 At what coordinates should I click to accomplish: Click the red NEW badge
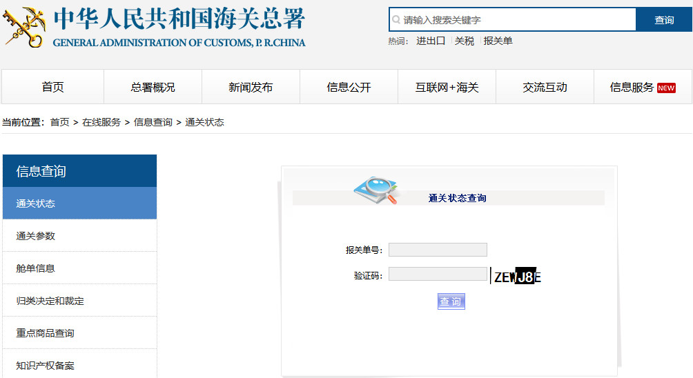coord(666,88)
